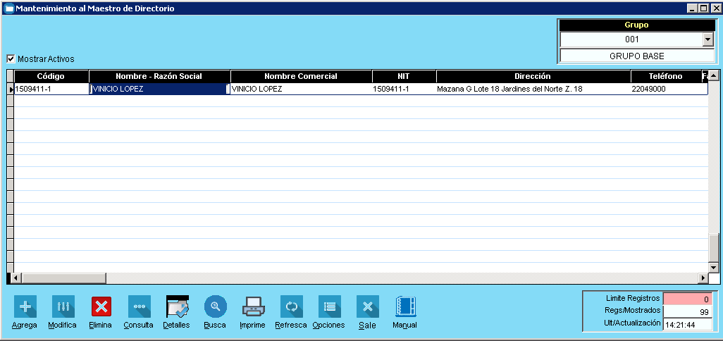
Task: Uncheck the Mostrar Activos checkbox
Action: pos(11,59)
